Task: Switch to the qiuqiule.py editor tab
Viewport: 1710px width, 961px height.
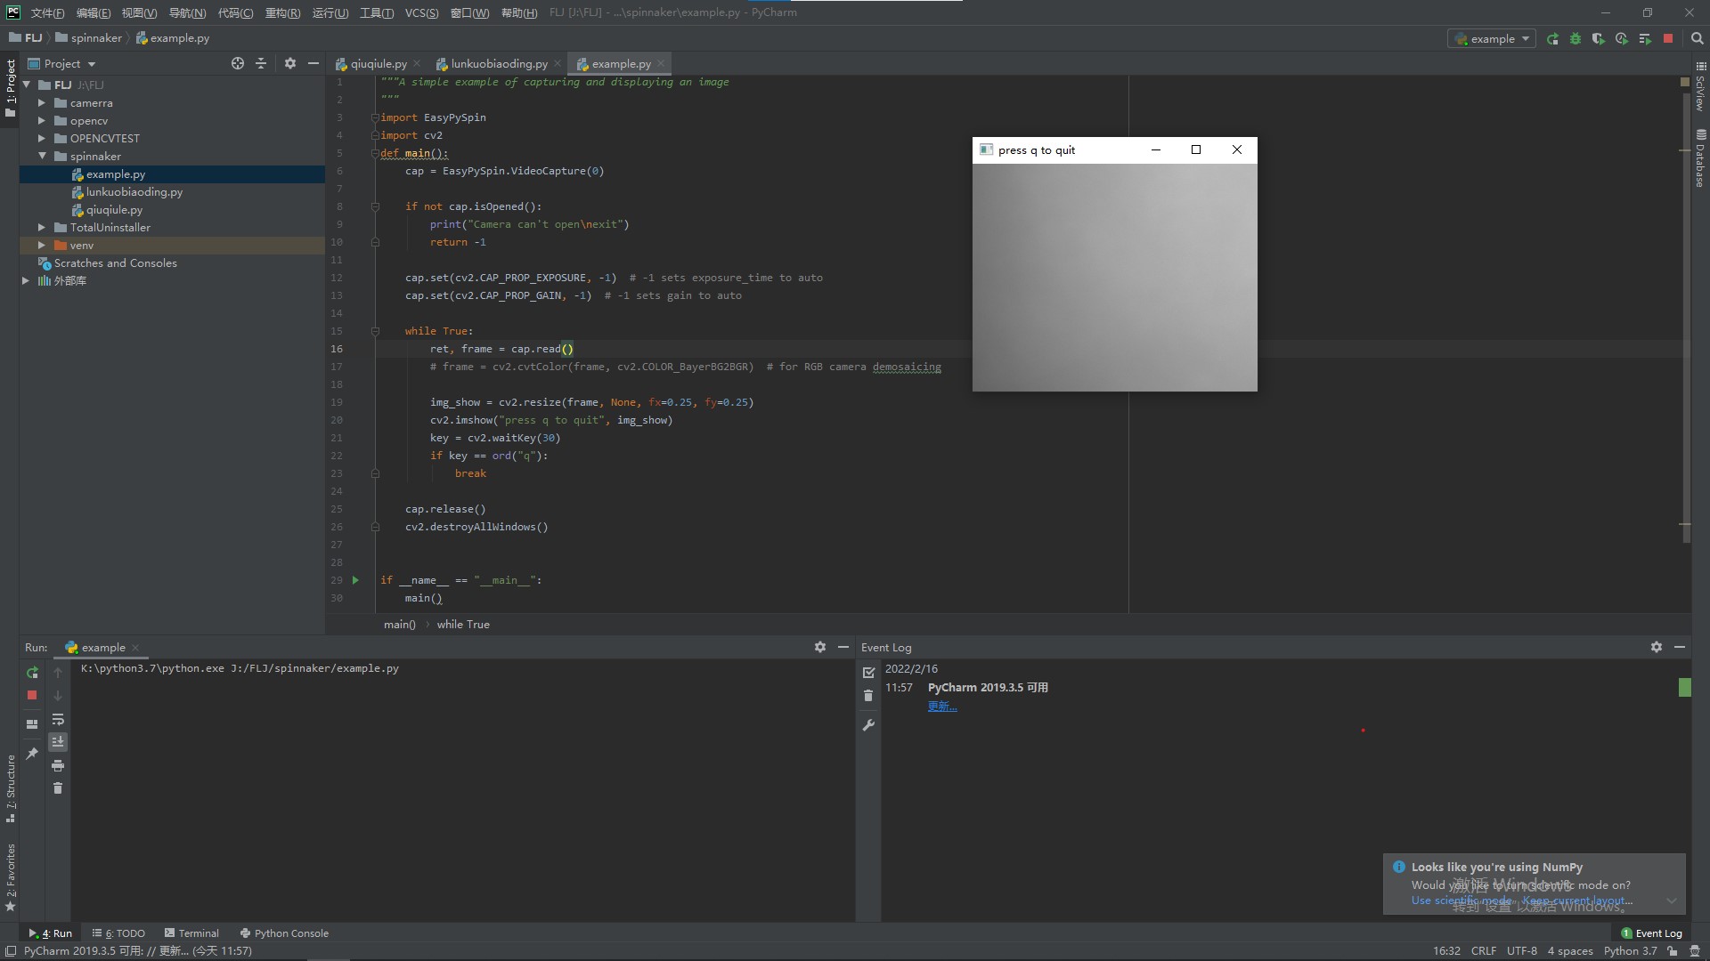Action: 378,64
